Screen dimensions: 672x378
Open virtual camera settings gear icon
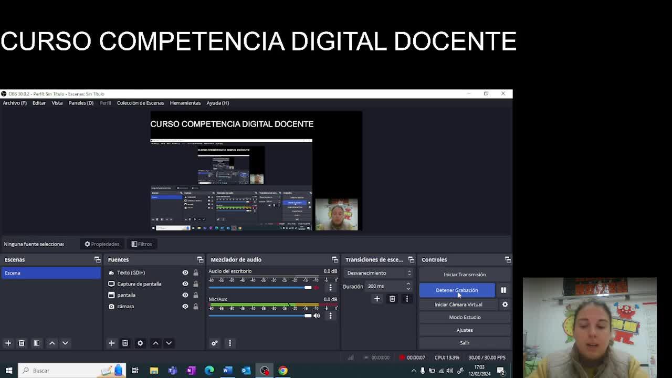505,304
